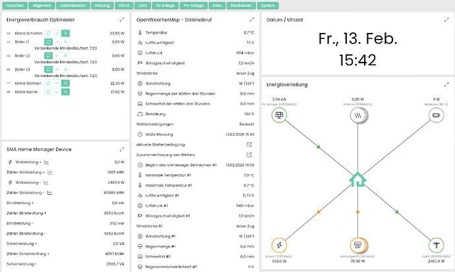This screenshot has height=272, width=455.
Task: Open the System tab
Action: (x=268, y=5)
